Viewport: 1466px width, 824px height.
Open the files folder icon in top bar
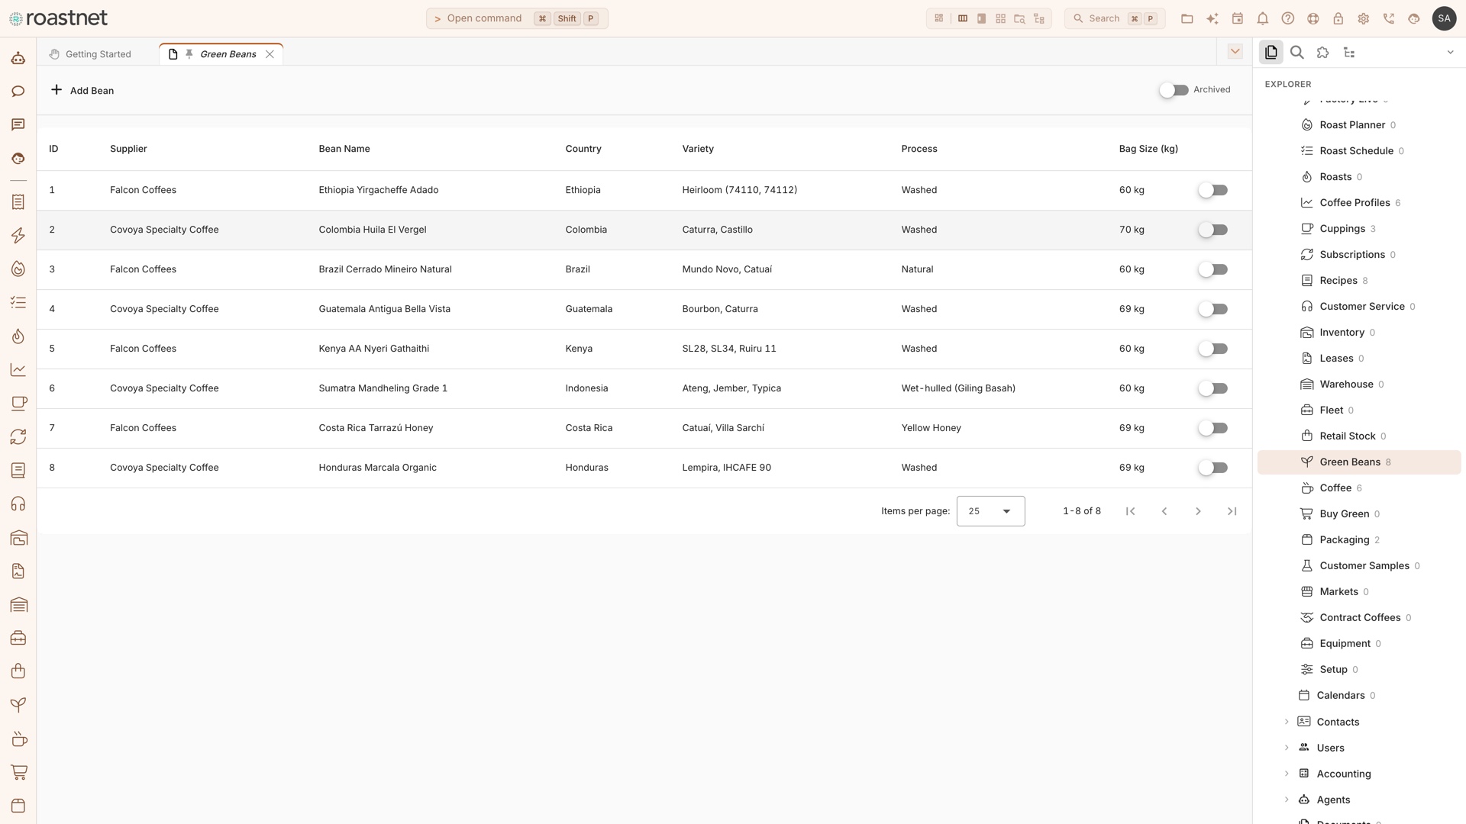(1187, 18)
